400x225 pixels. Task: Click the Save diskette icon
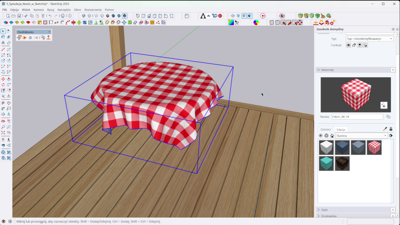pyautogui.click(x=19, y=16)
